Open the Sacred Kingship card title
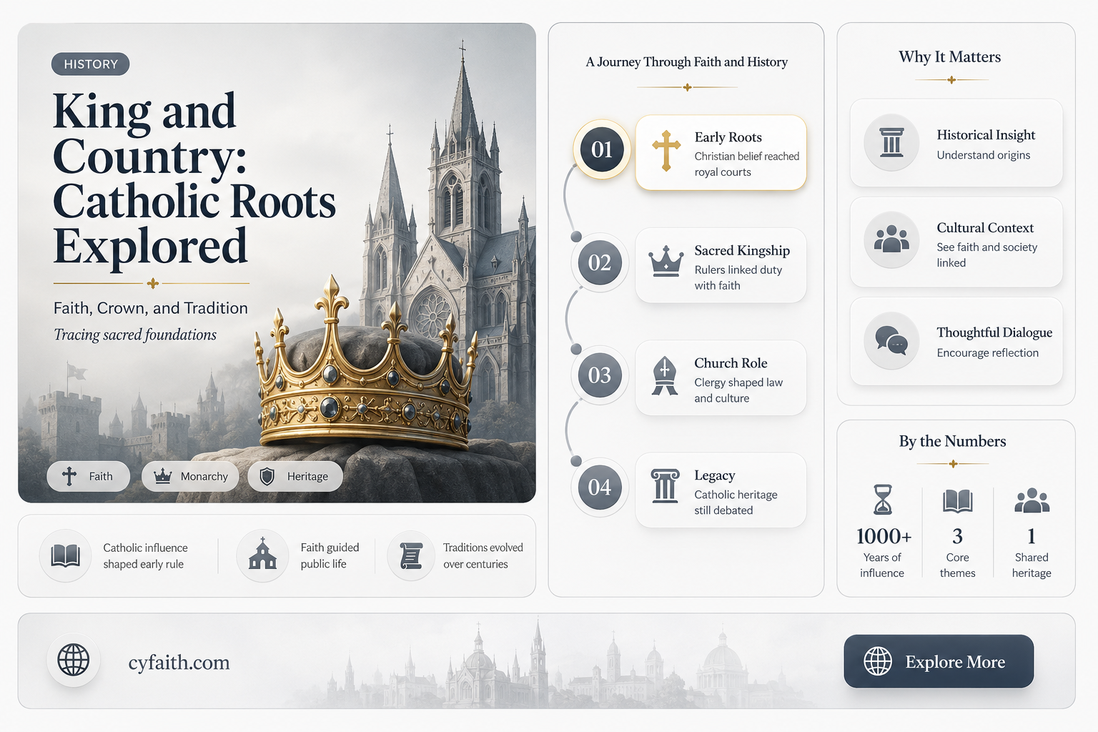 point(742,251)
